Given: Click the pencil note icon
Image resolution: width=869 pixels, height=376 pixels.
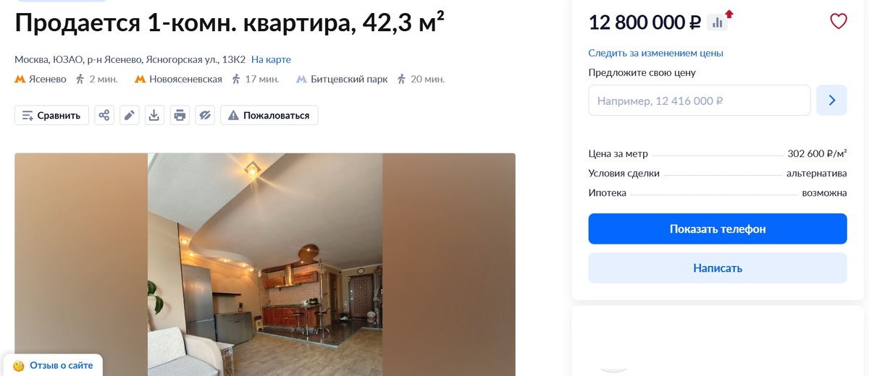Looking at the screenshot, I should [130, 115].
